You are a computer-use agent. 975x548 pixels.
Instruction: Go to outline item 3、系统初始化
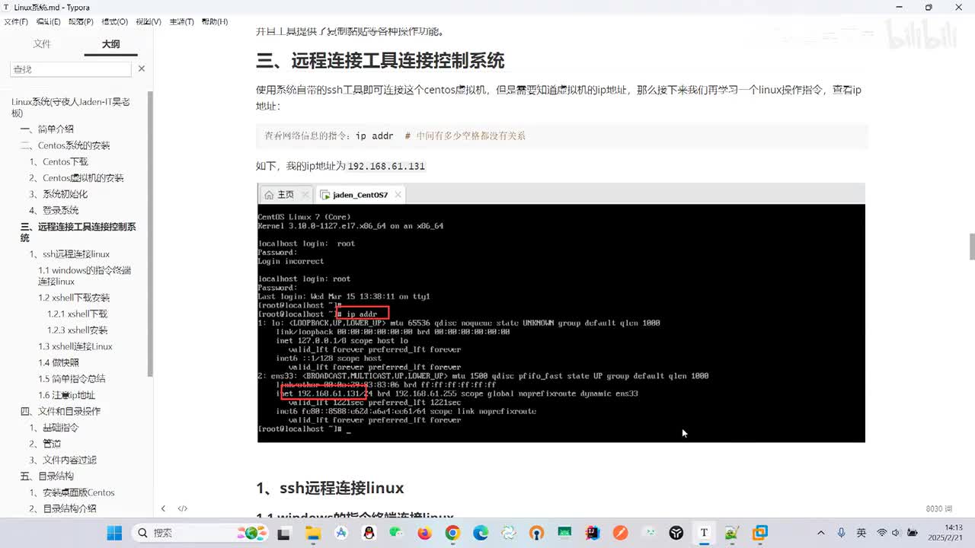(x=59, y=194)
